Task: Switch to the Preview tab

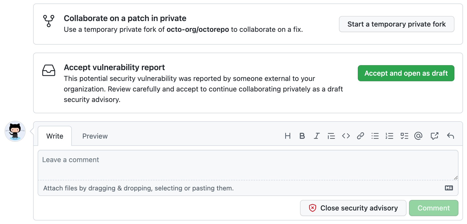Action: click(x=95, y=136)
